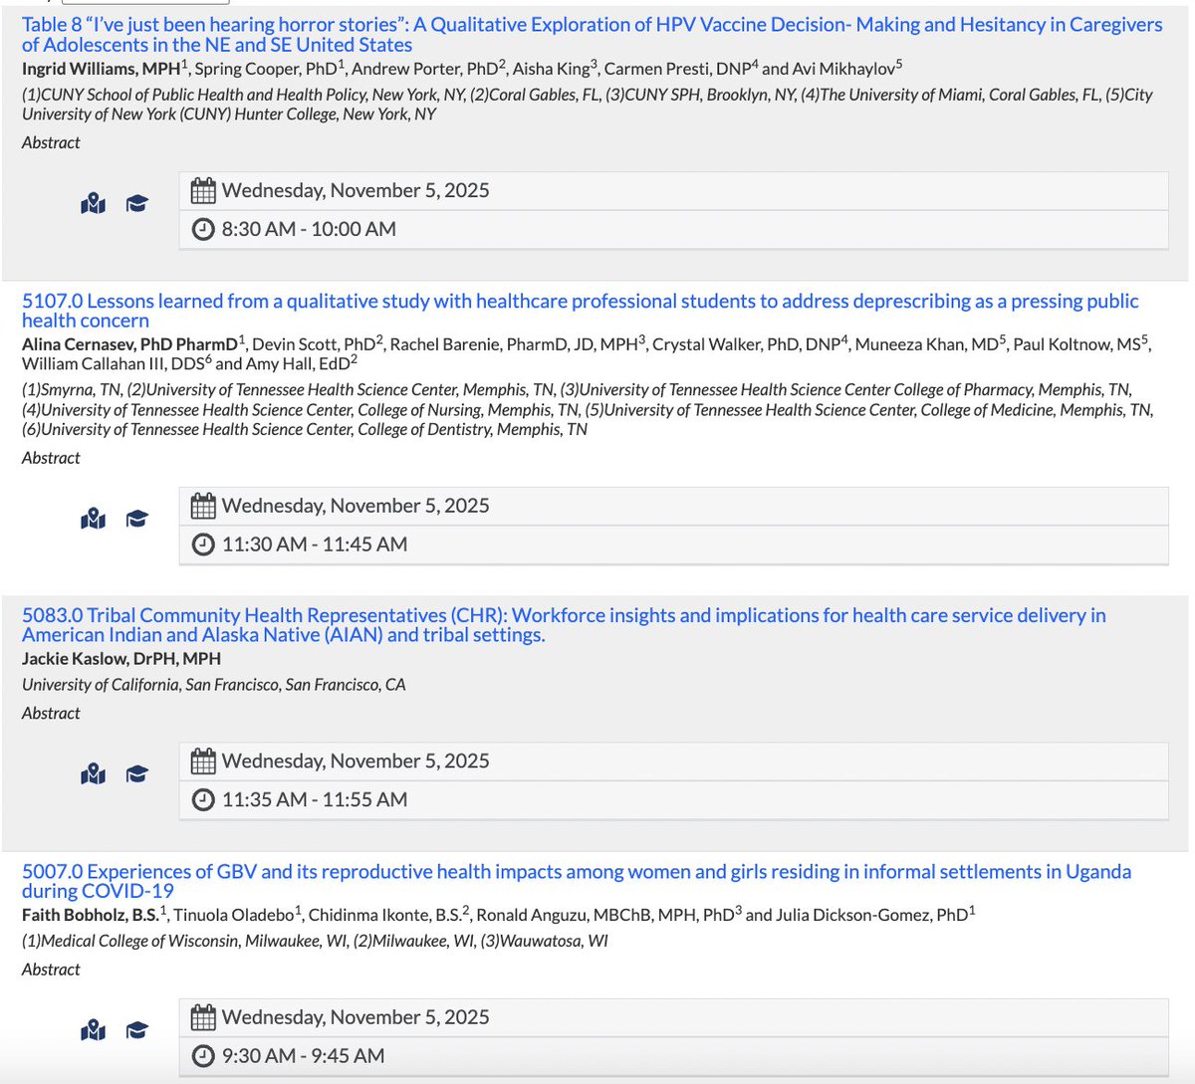Click clock icon beside 8:30 AM - 10:00 AM
The width and height of the screenshot is (1195, 1084).
coord(203,229)
